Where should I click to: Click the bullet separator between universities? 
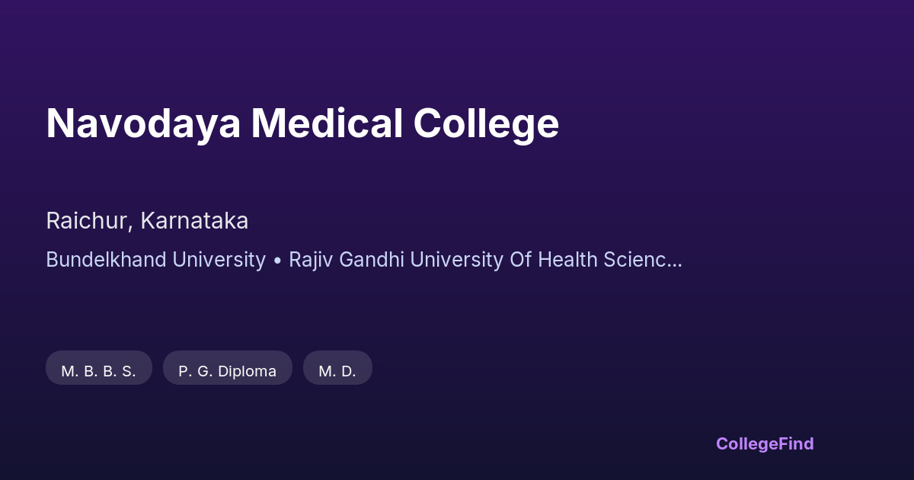(x=277, y=261)
